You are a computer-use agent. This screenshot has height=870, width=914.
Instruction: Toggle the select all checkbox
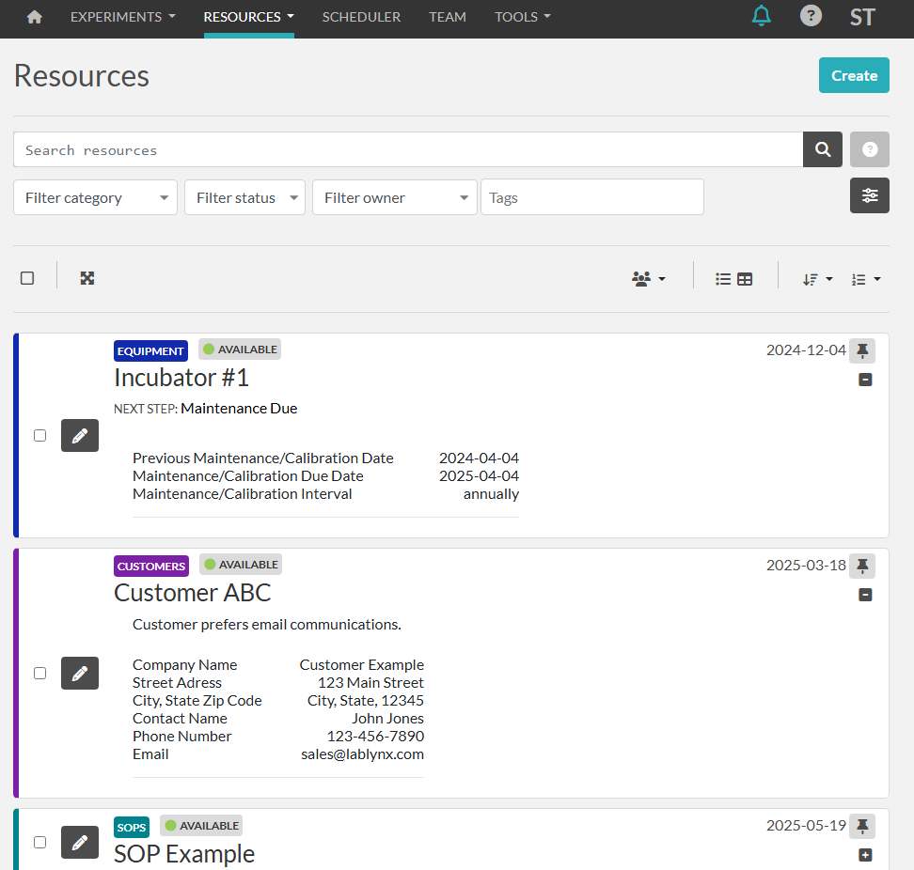pos(27,278)
